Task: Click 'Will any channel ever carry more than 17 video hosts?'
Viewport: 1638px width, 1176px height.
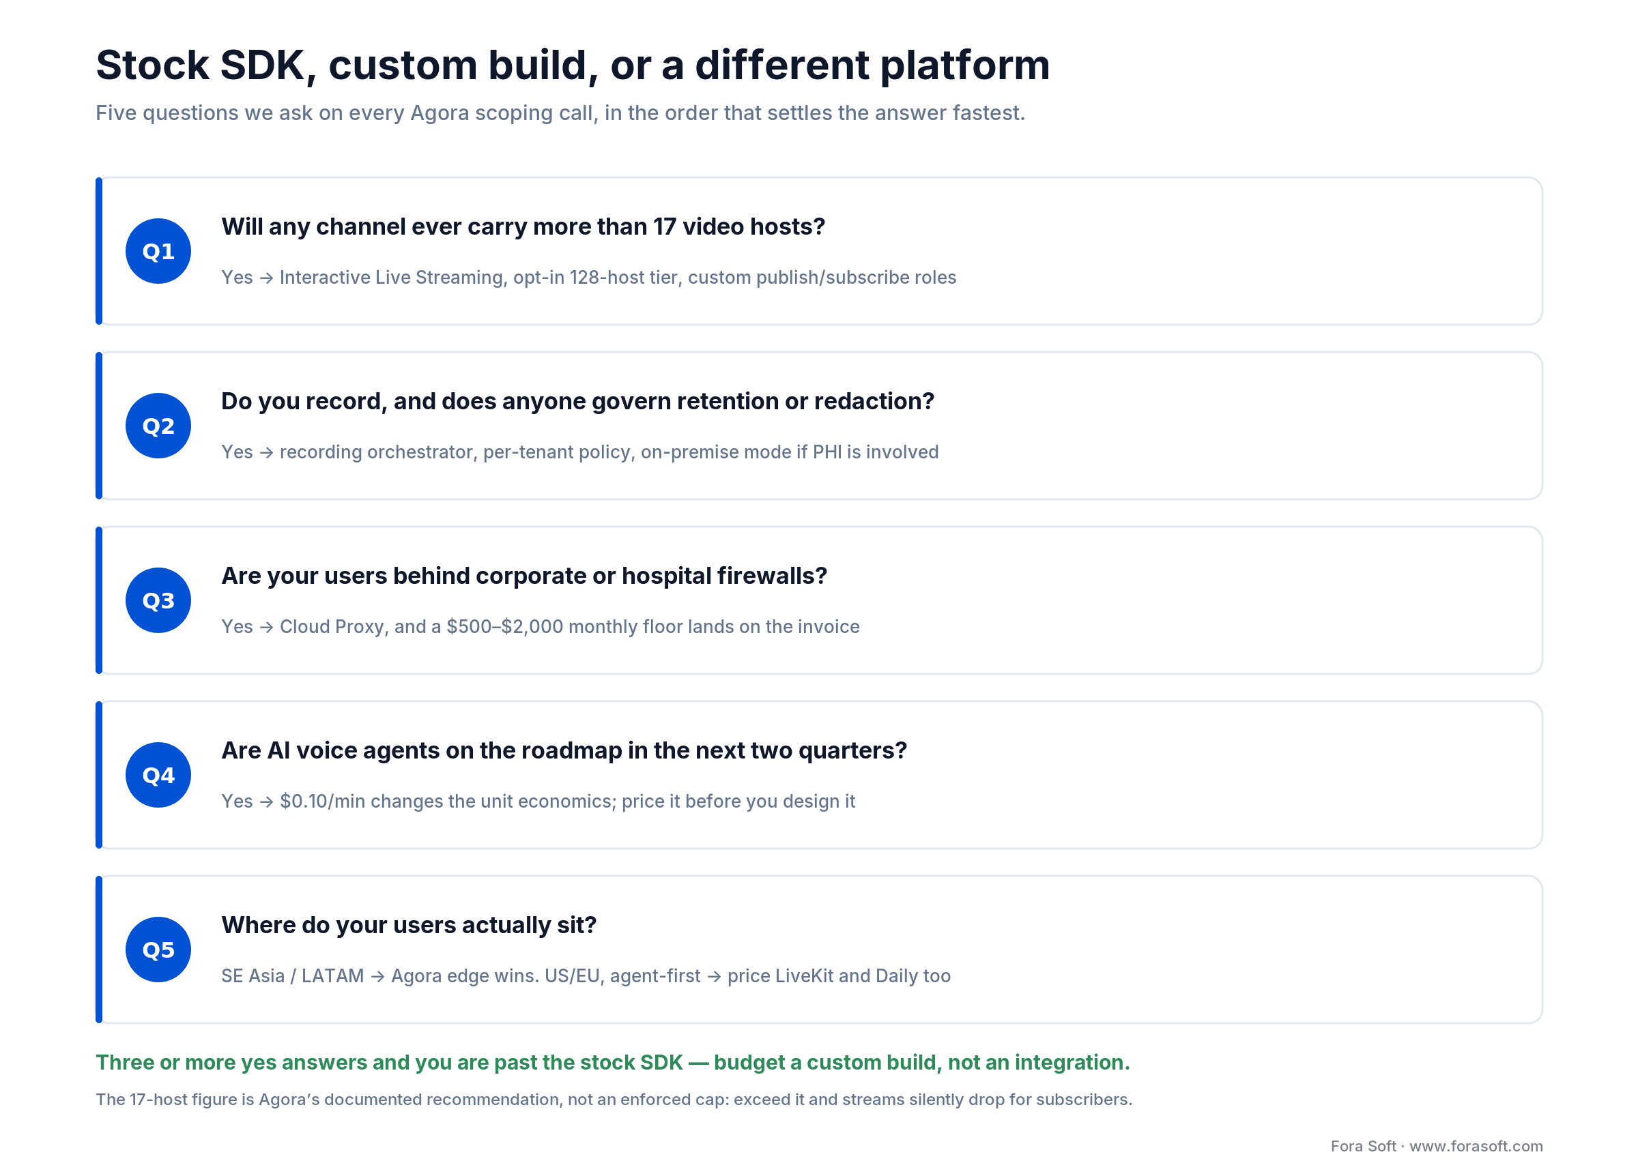Action: point(523,226)
